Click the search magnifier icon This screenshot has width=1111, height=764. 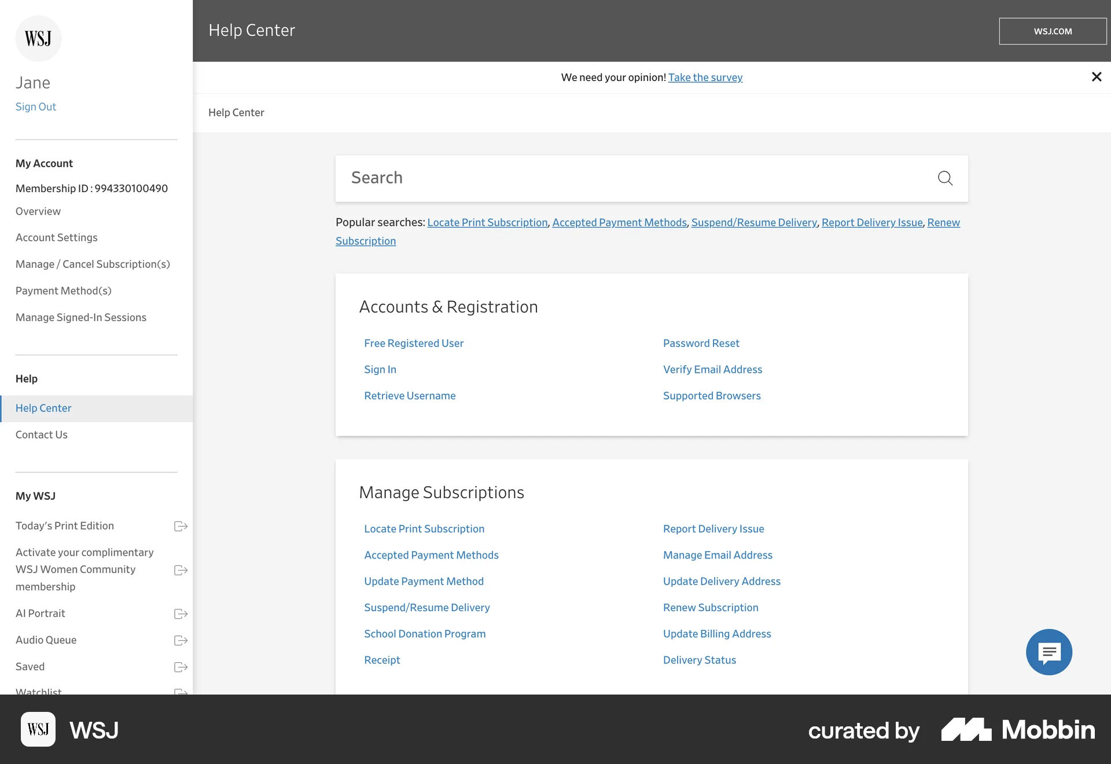pyautogui.click(x=944, y=178)
